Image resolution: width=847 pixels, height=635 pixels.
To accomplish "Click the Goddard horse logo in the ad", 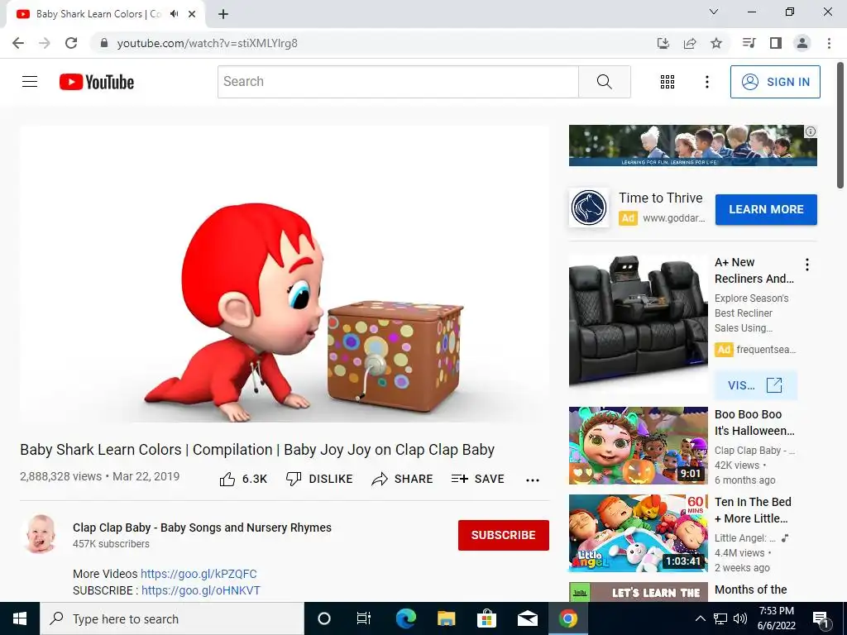I will pyautogui.click(x=589, y=208).
